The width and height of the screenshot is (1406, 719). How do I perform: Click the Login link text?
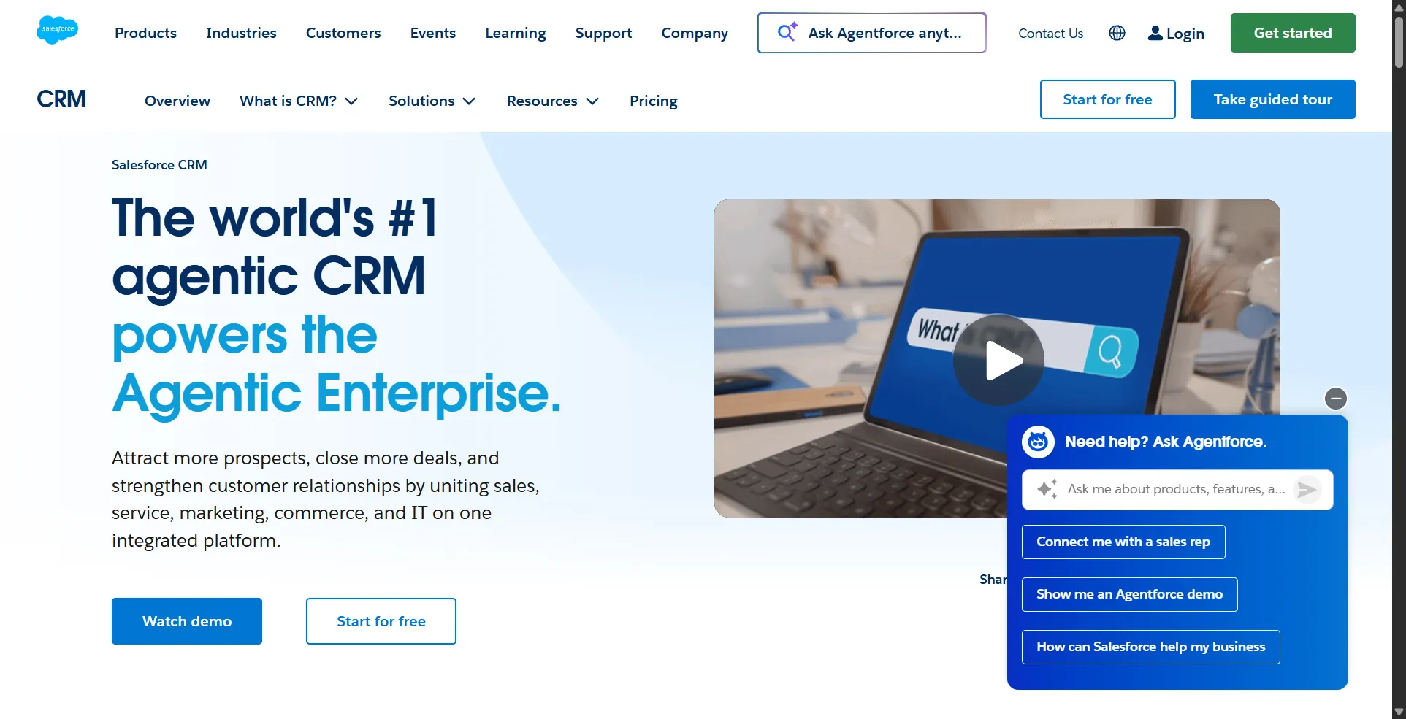(1185, 34)
